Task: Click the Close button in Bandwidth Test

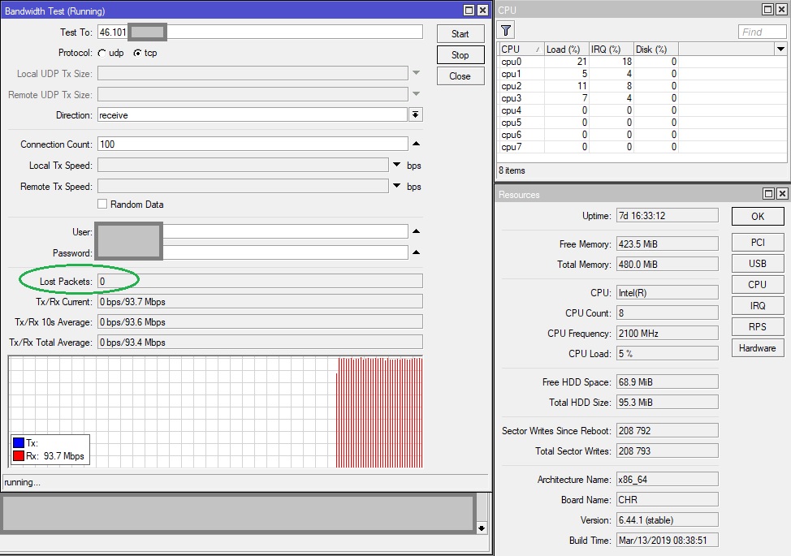Action: click(x=460, y=76)
